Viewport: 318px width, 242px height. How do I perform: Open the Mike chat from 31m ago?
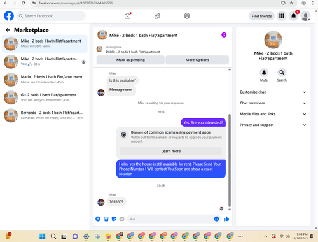click(45, 62)
